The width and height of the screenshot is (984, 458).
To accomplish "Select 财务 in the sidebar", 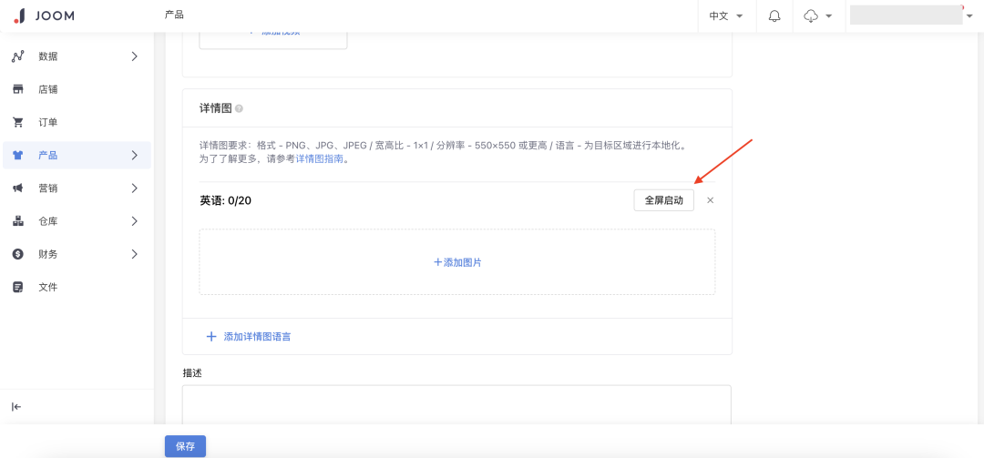I will (x=77, y=254).
